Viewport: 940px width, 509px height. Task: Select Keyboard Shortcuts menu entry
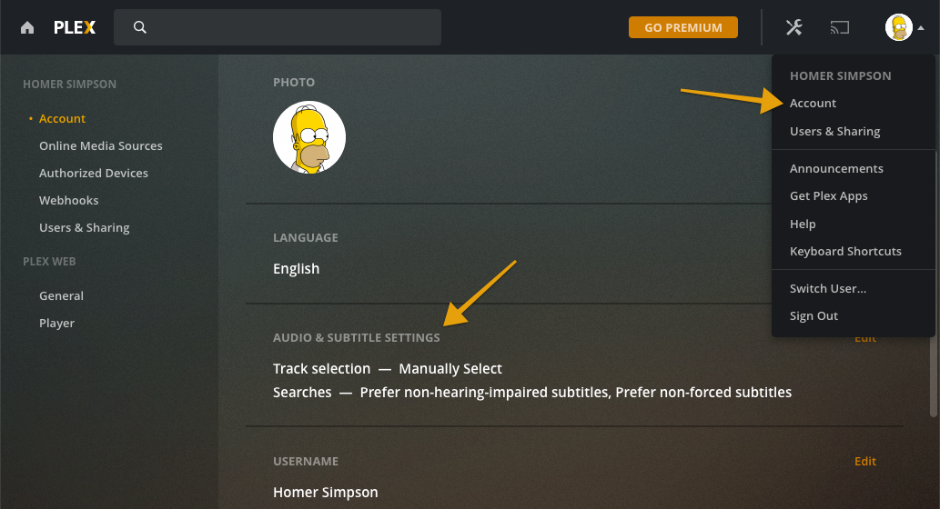tap(845, 252)
